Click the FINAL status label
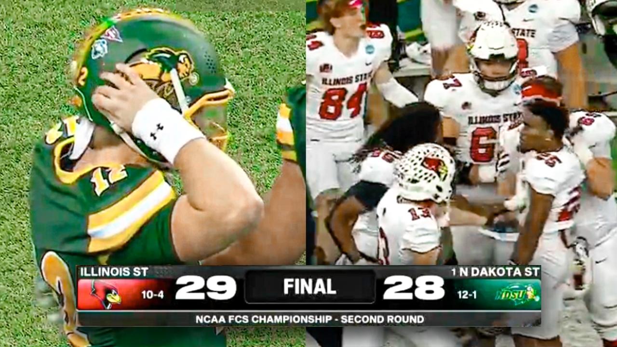 pos(309,287)
